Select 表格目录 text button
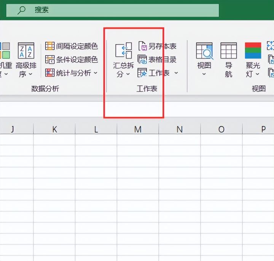Screen dimensions: 274x261 point(162,60)
